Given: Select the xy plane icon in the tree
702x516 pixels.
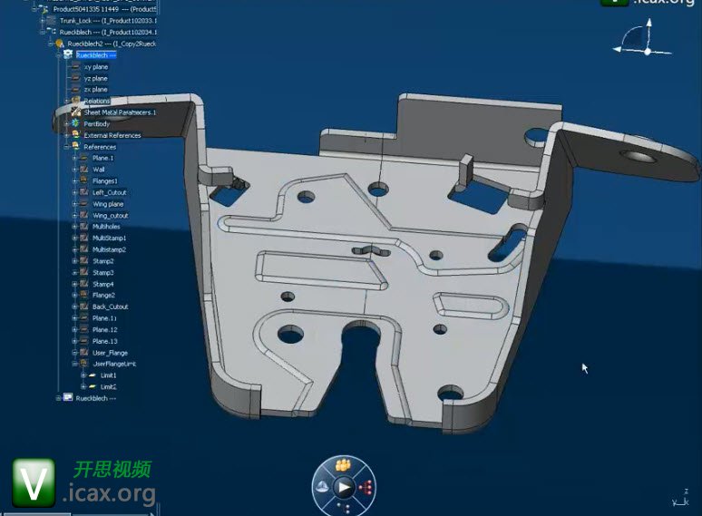Looking at the screenshot, I should 75,67.
